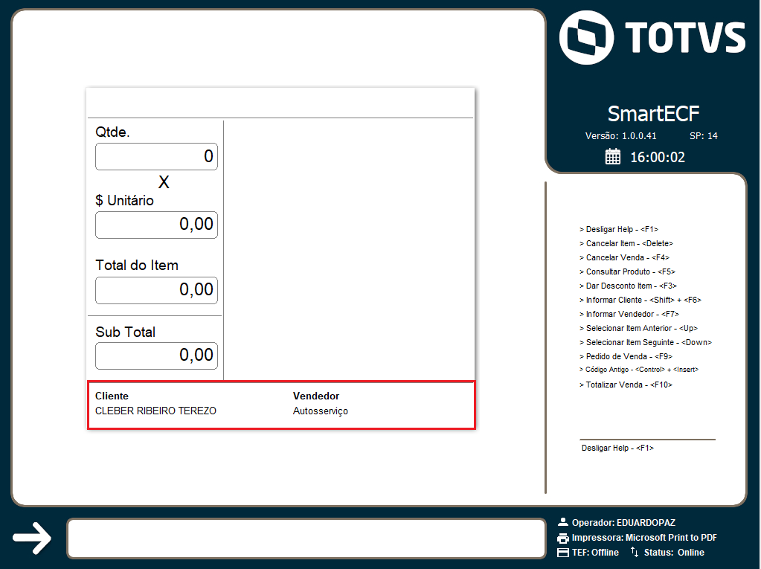
Task: Select Código Antigo - <Control> + <Insert>
Action: [639, 369]
